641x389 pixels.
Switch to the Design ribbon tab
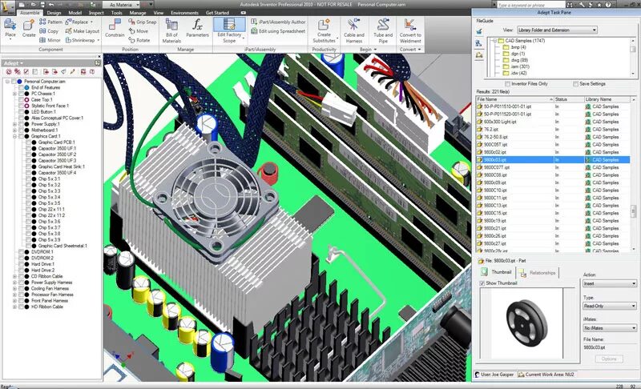tap(54, 13)
